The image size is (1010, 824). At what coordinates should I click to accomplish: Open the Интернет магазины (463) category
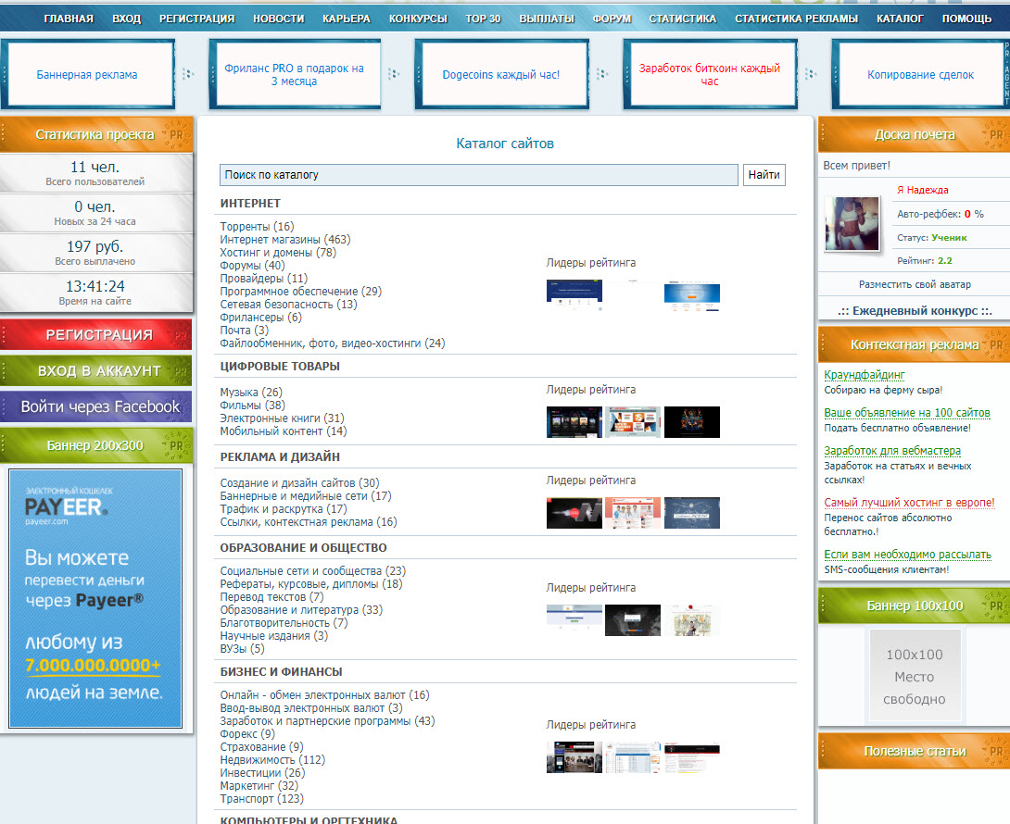click(285, 240)
